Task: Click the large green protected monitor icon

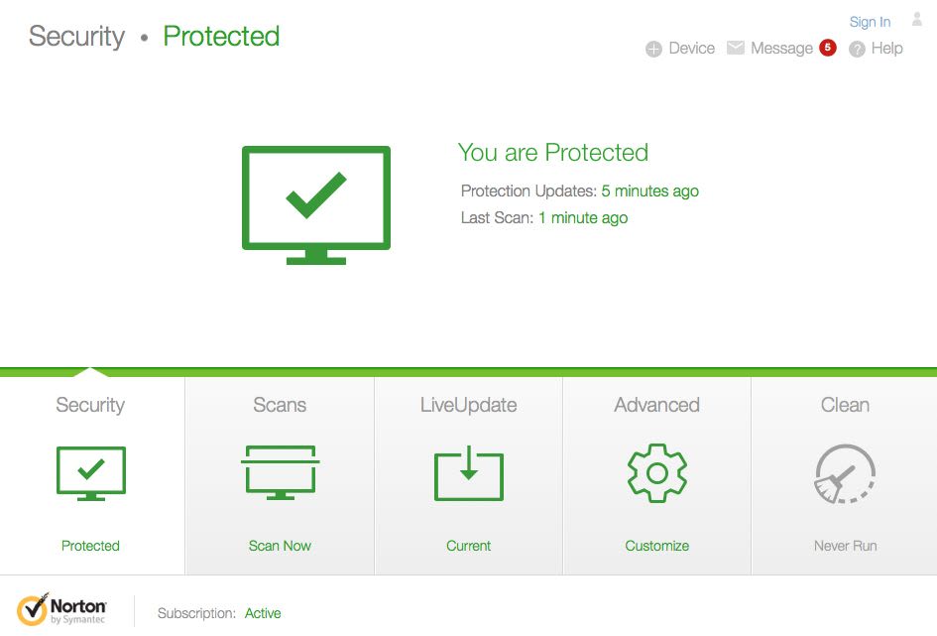Action: pos(315,204)
